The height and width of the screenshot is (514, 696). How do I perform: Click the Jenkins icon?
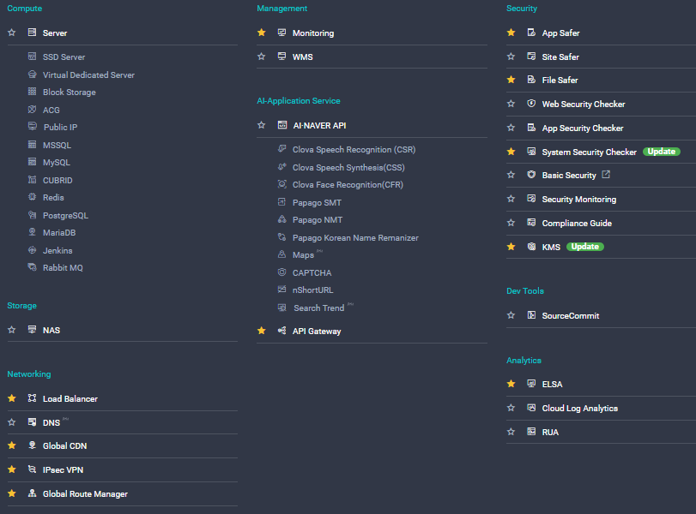(x=32, y=250)
